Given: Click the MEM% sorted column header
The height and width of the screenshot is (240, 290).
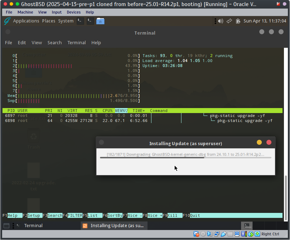Looking at the screenshot, I should pyautogui.click(x=121, y=111).
